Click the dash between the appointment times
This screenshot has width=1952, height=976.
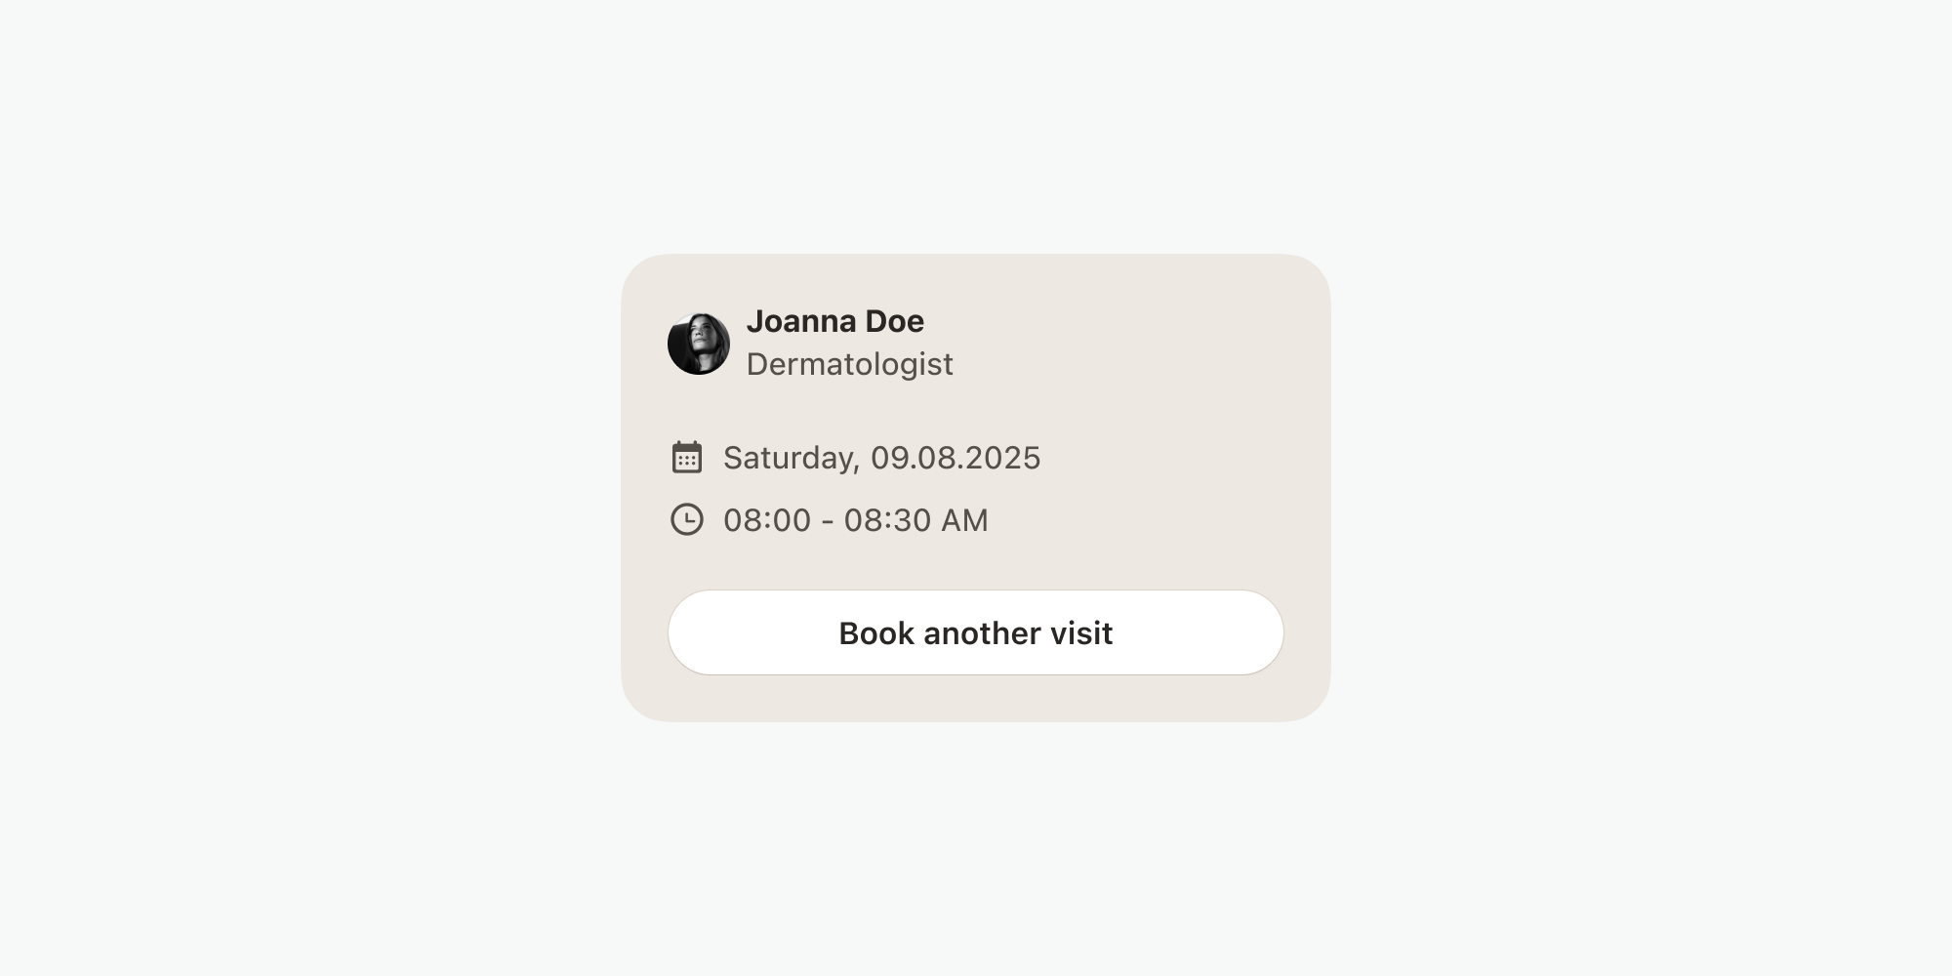pyautogui.click(x=828, y=521)
